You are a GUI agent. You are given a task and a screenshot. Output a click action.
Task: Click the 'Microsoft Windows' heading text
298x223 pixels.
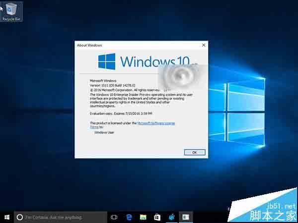tap(103, 81)
